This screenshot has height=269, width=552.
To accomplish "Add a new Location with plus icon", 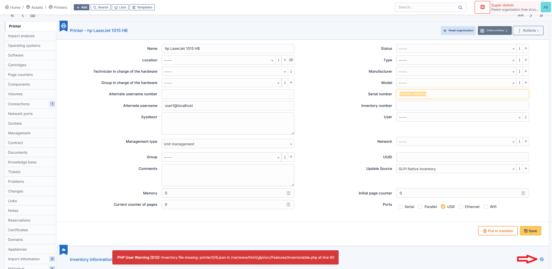I will coord(285,60).
